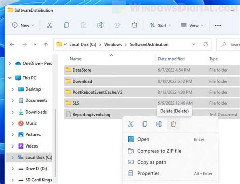Viewport: 240px width, 184px height.
Task: Click the Cut icon in the toolbar
Action: tap(49, 25)
